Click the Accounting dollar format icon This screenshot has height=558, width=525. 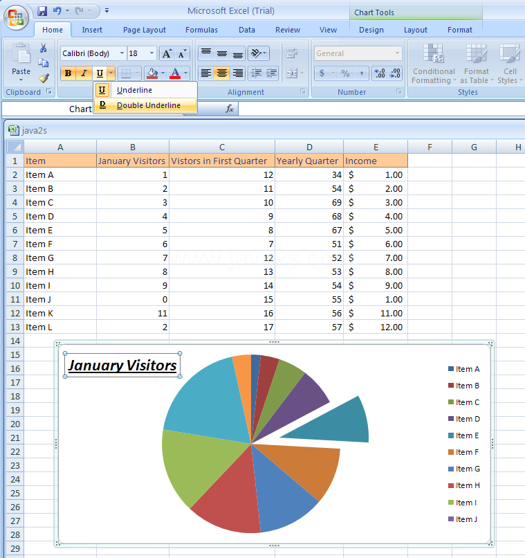tap(322, 73)
